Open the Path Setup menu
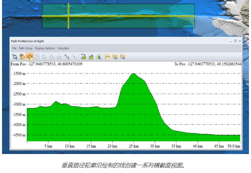Image resolution: width=251 pixels, height=173 pixels. pos(26,48)
